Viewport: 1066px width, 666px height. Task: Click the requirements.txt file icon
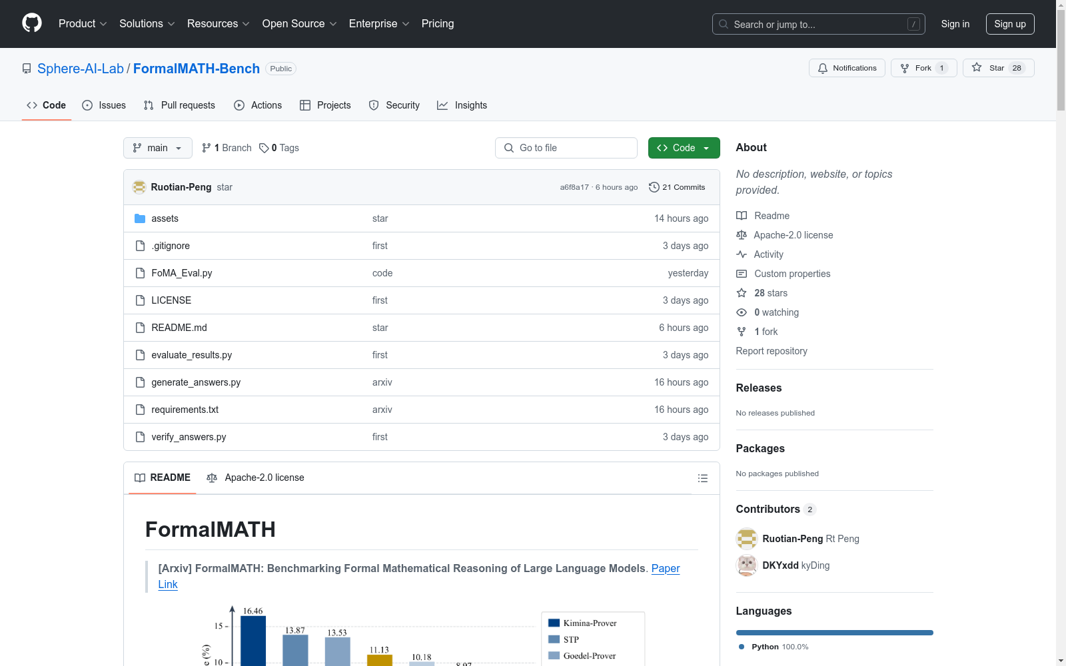(140, 410)
